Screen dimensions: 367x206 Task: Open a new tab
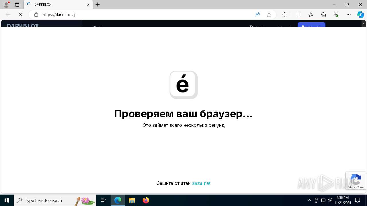(x=98, y=5)
